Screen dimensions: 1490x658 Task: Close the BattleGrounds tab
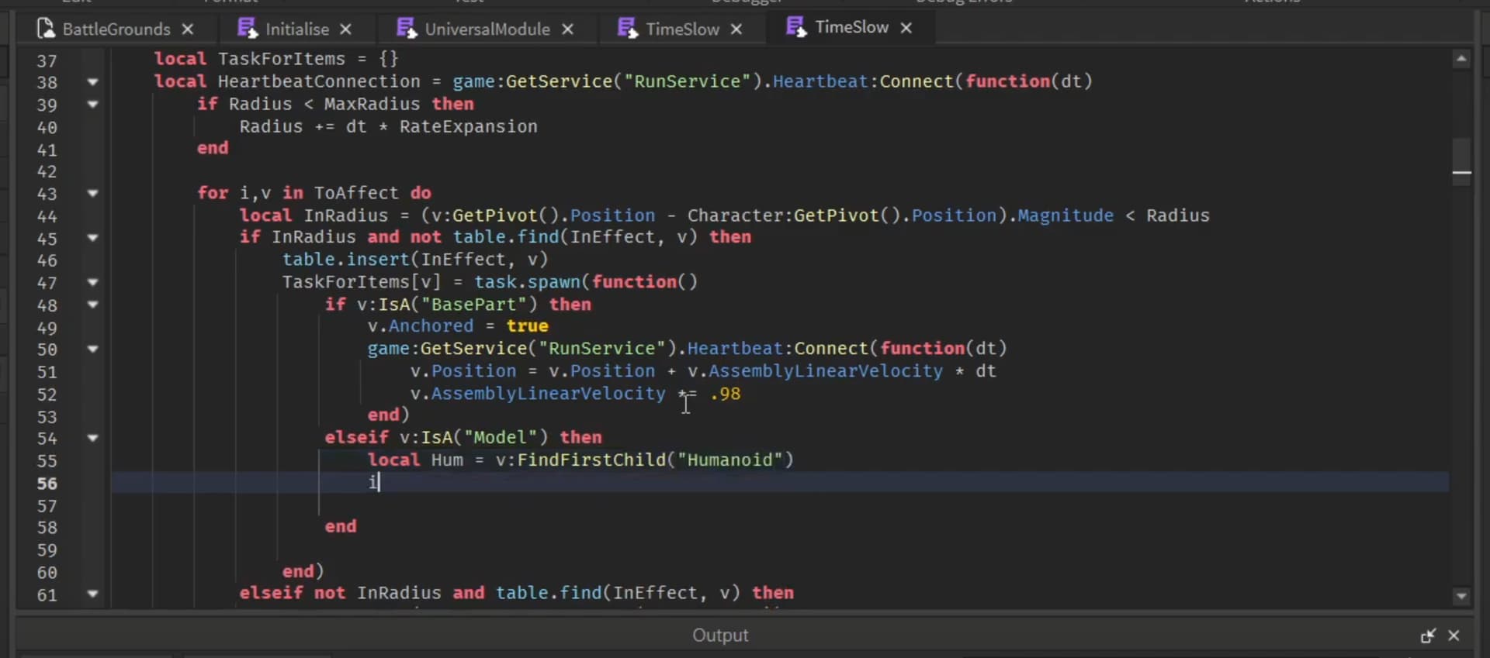click(188, 29)
